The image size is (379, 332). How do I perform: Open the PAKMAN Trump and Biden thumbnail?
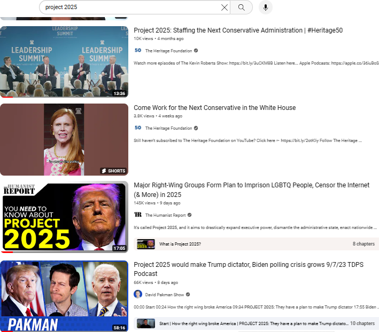point(64,296)
